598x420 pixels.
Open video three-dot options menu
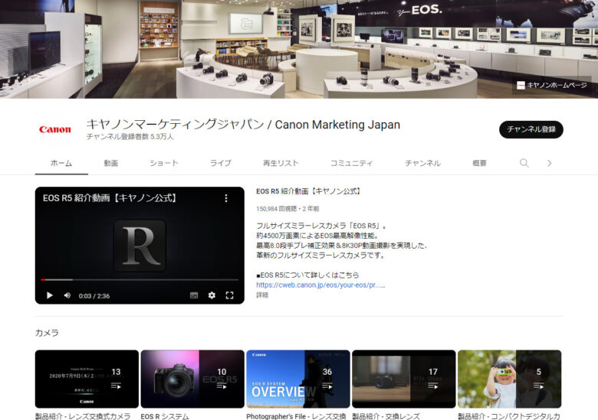click(x=226, y=198)
